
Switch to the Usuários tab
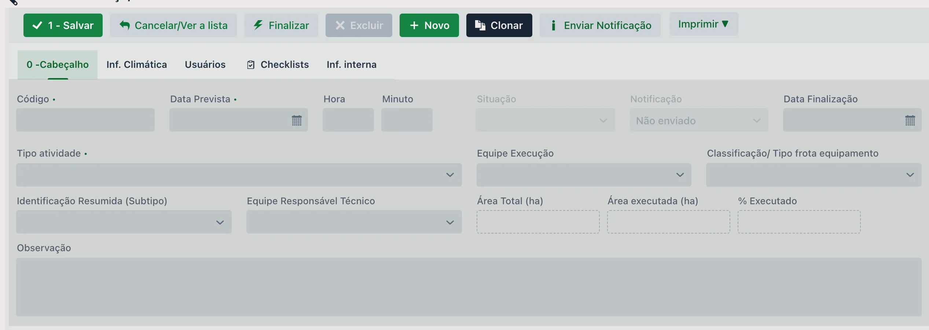point(205,65)
